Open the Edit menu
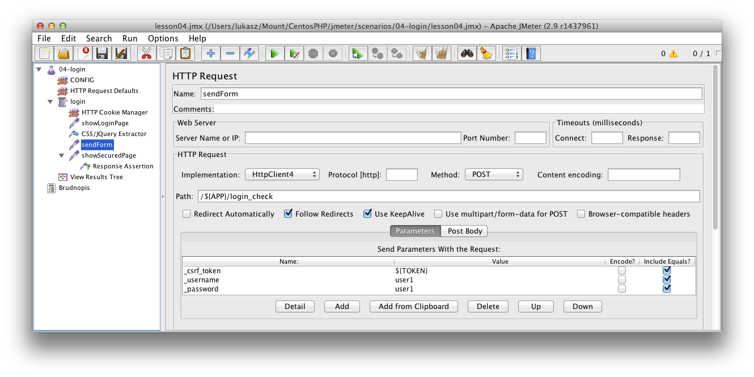Image resolution: width=754 pixels, height=377 pixels. pos(69,39)
